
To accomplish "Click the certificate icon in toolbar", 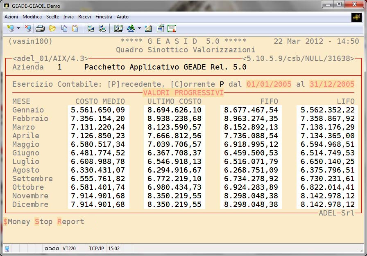I will click(172, 28).
